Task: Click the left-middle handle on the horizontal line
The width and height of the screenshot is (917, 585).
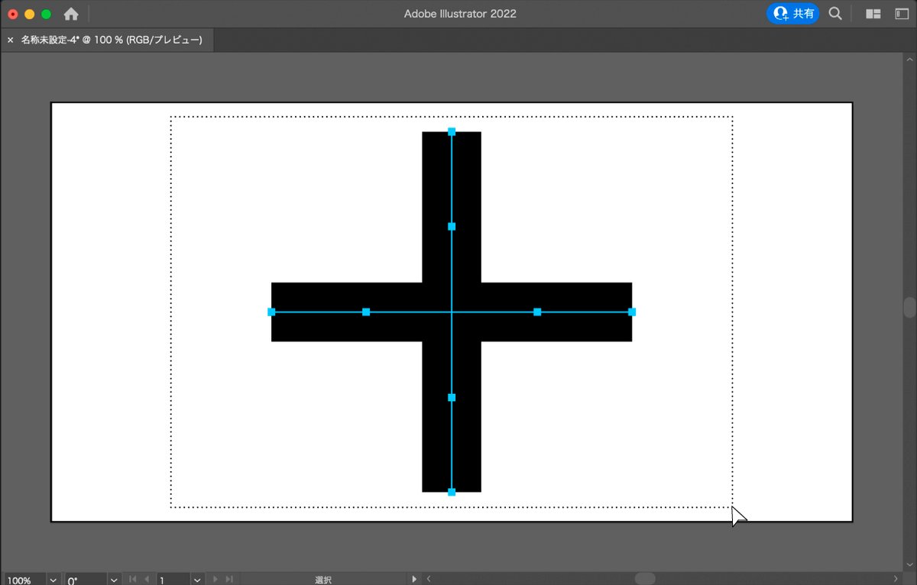Action: pos(366,312)
